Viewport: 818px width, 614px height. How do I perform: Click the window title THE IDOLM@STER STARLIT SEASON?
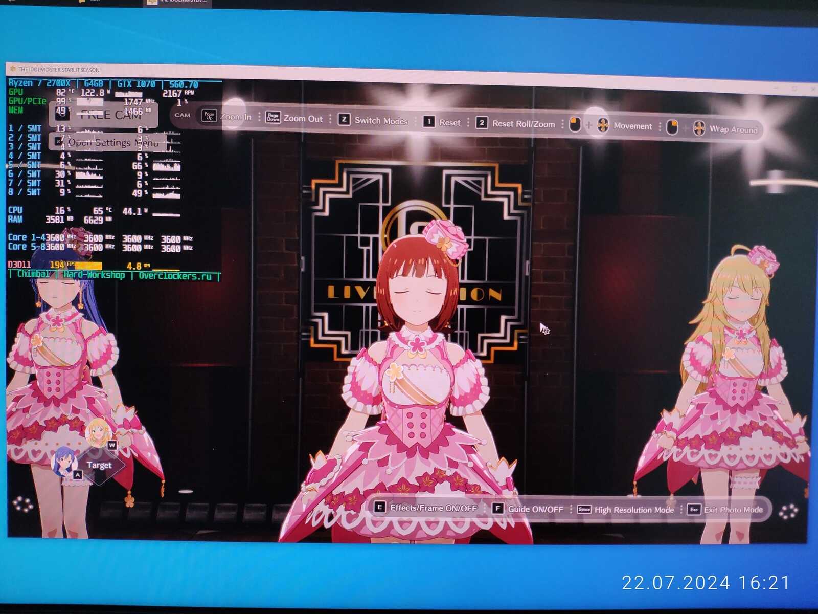59,70
